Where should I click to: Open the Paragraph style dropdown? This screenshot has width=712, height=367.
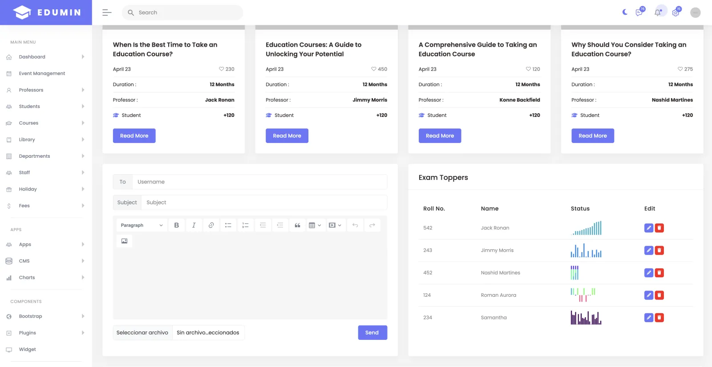[142, 225]
